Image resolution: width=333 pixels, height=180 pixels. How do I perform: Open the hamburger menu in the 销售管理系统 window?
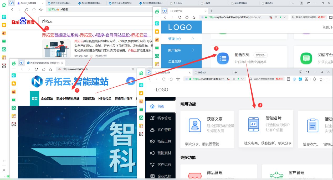click(329, 79)
